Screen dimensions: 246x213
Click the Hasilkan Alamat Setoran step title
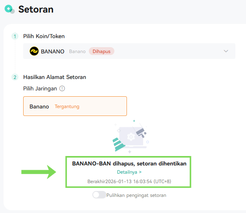(55, 77)
